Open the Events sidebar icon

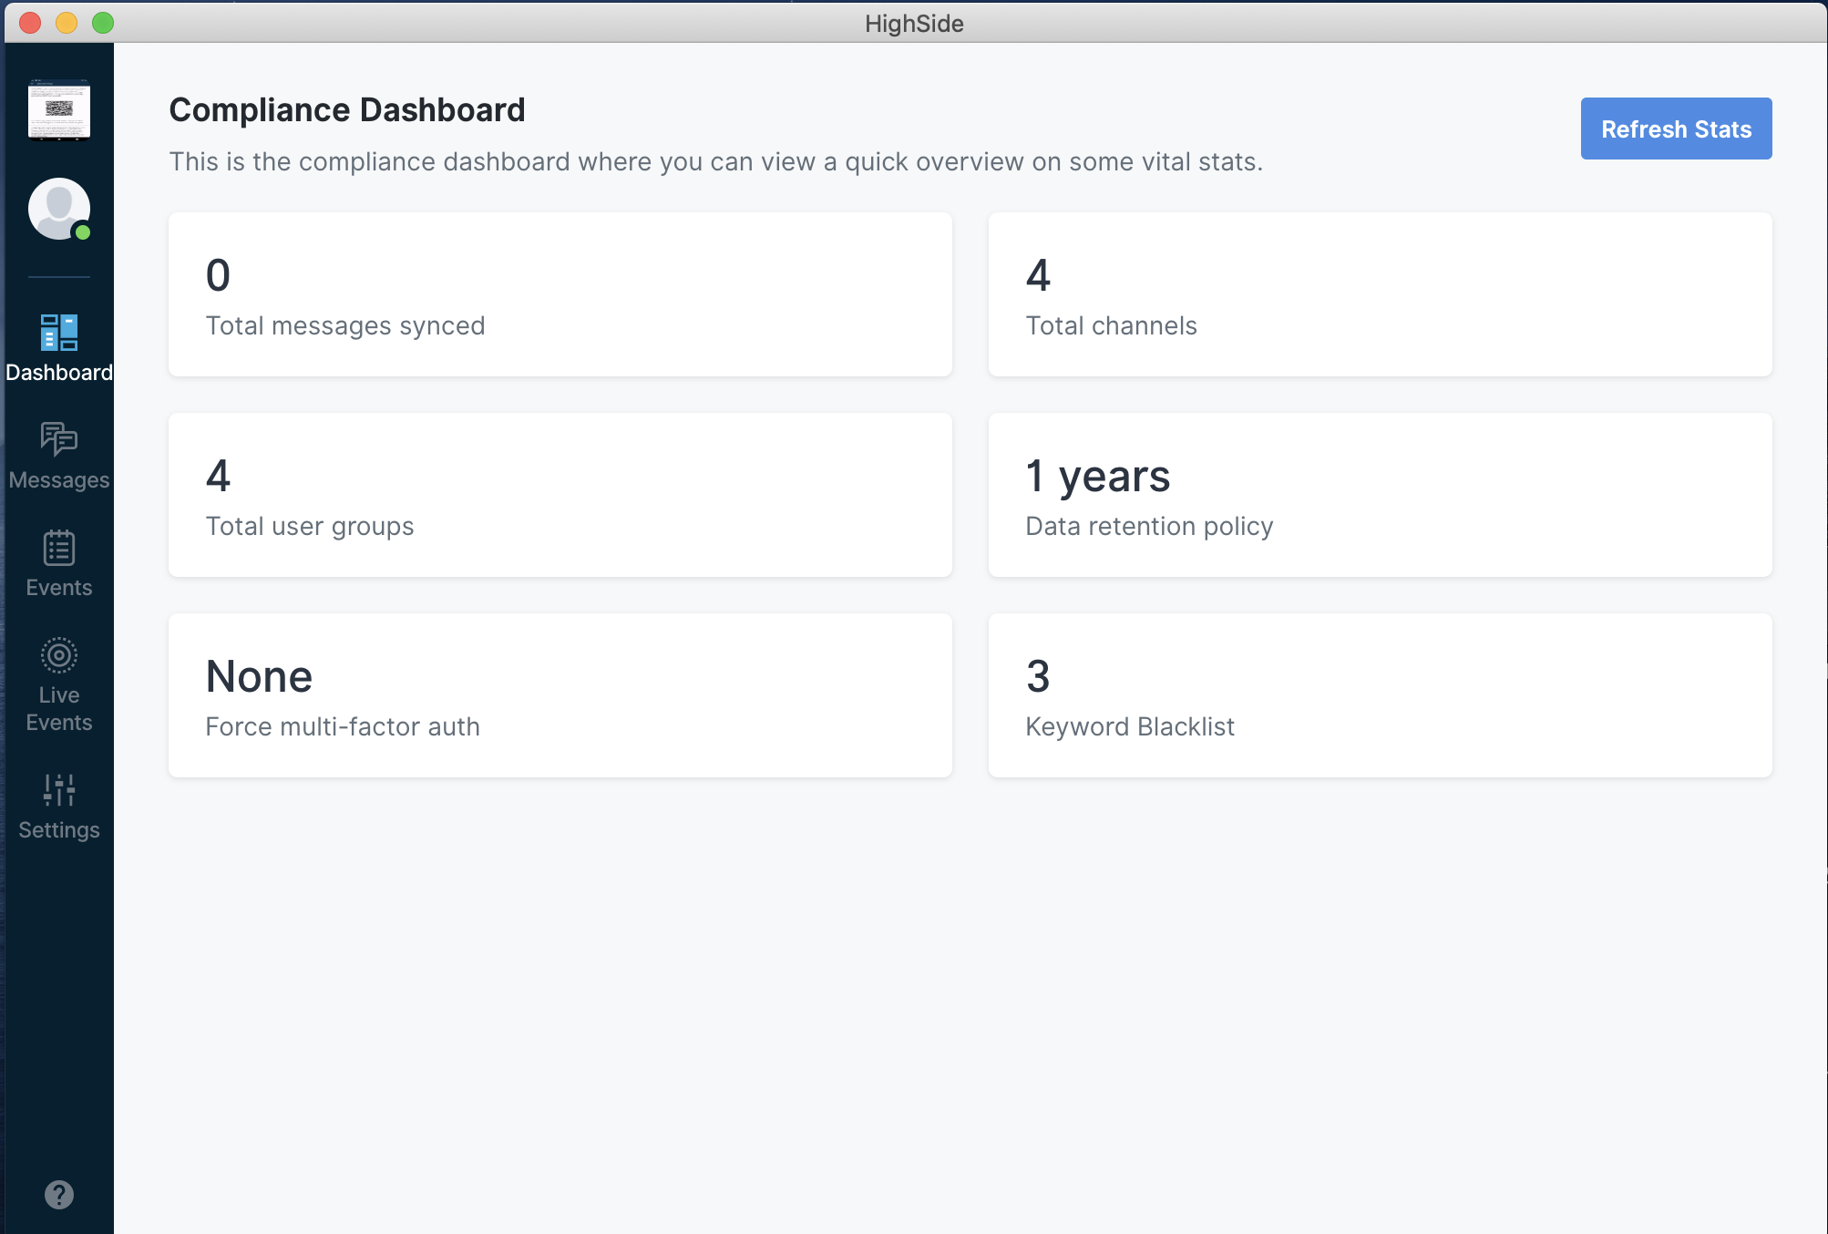point(59,548)
